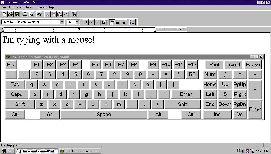Open the Insert menu

coord(30,7)
